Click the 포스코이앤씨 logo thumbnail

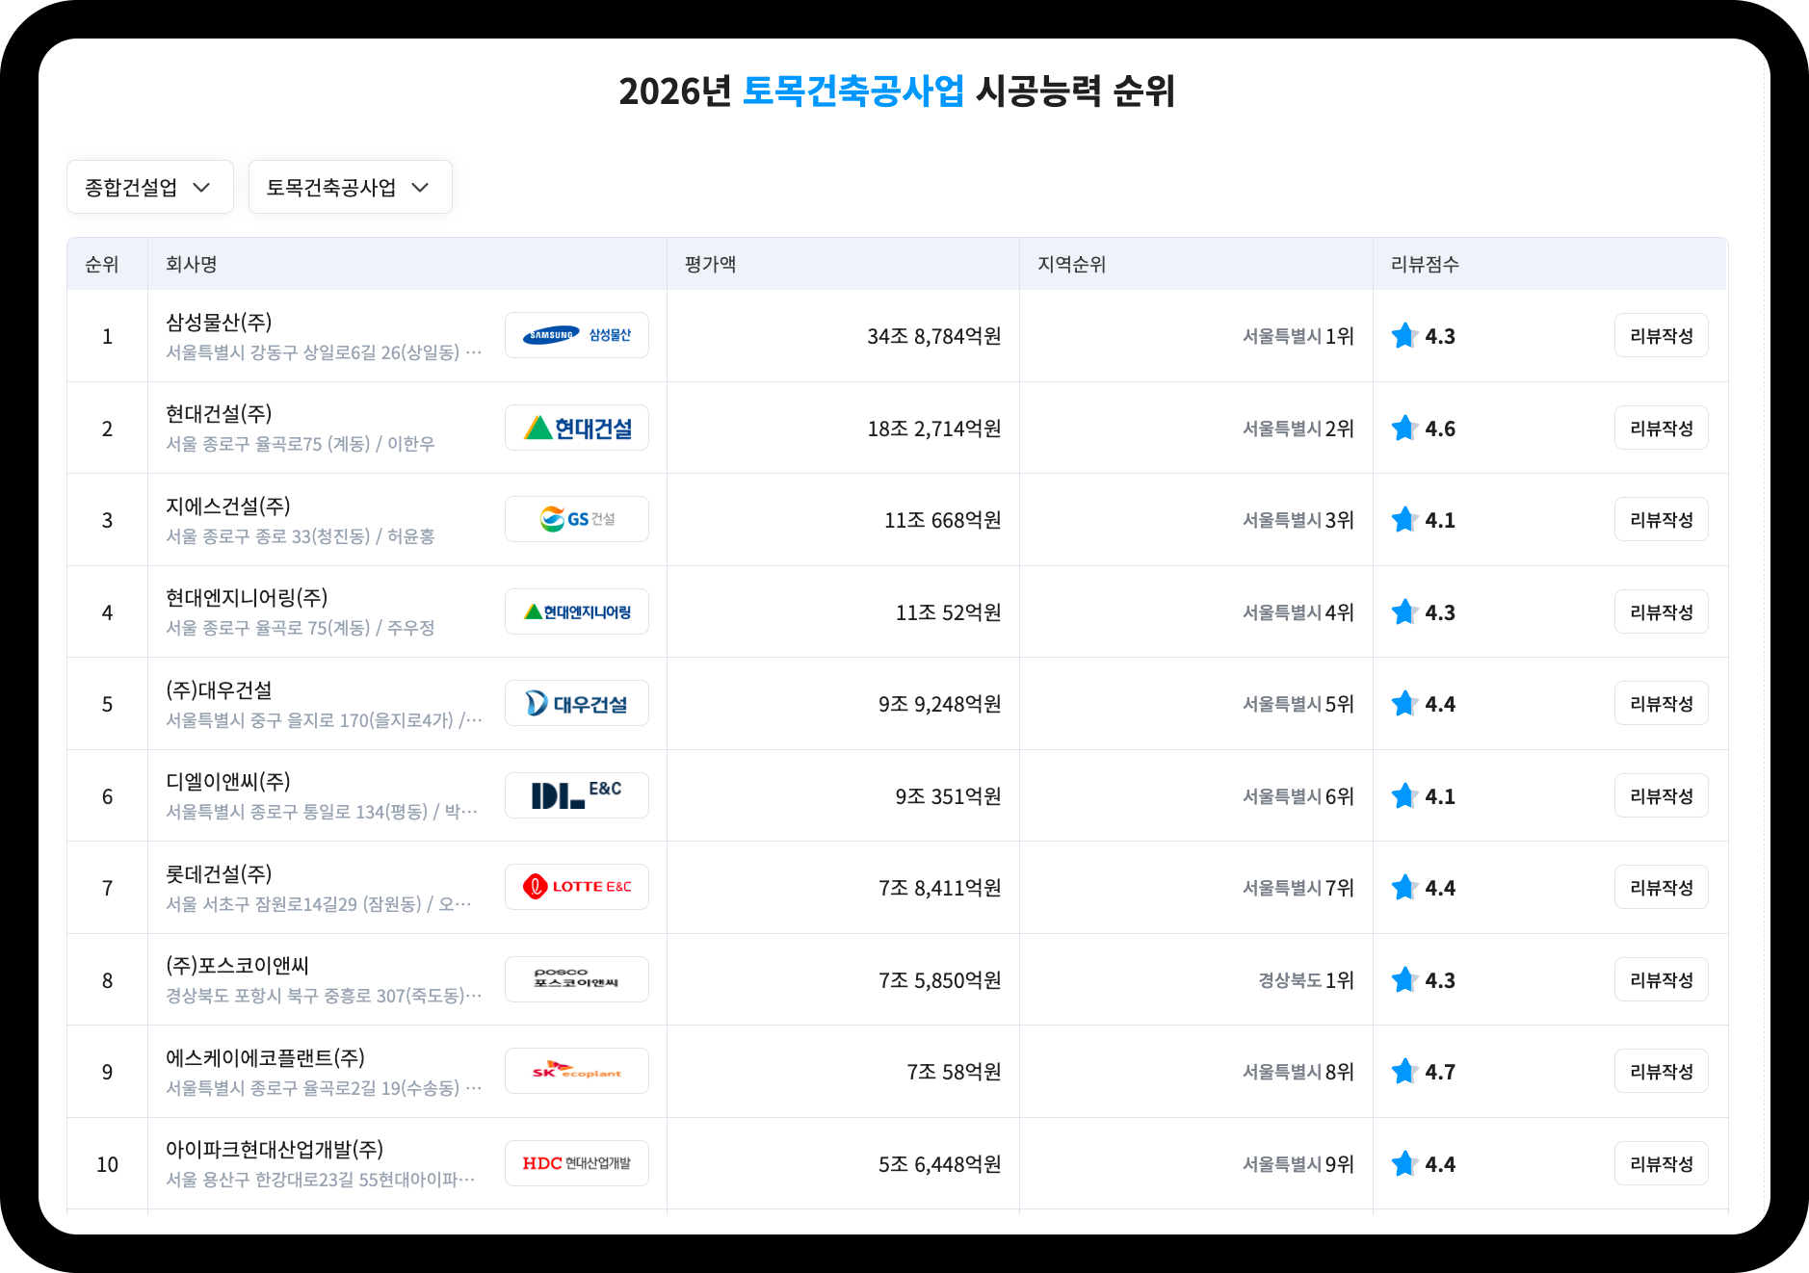577,979
